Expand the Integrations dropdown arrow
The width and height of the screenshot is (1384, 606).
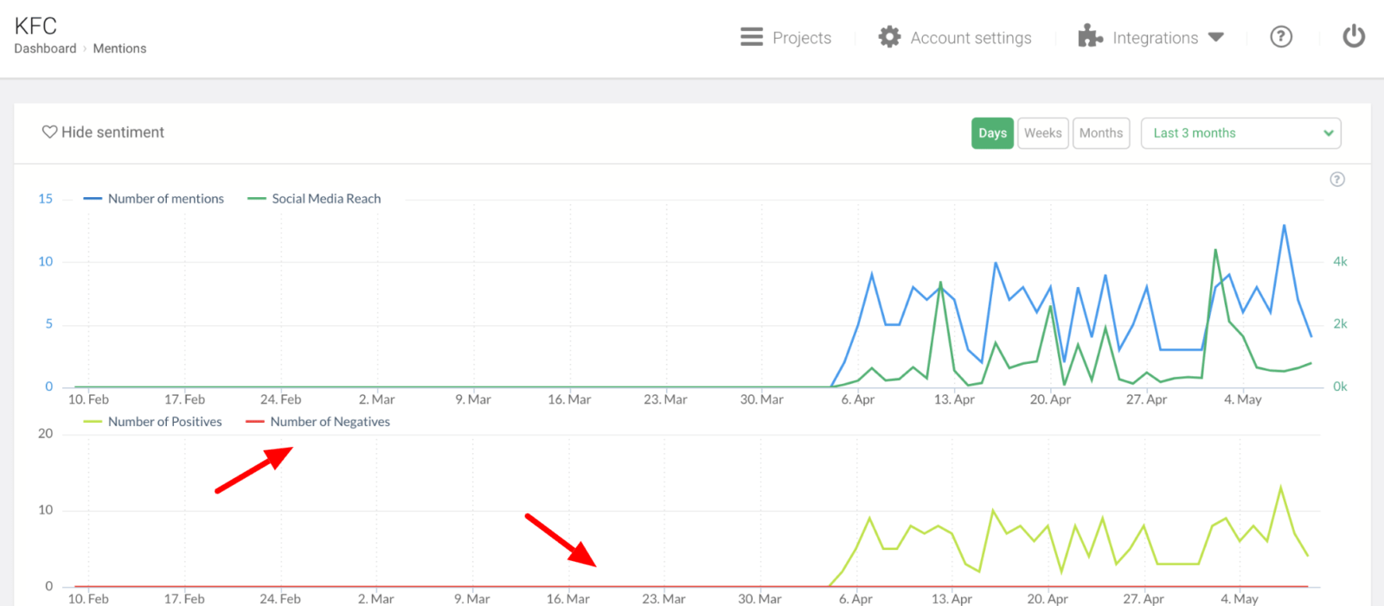coord(1216,37)
